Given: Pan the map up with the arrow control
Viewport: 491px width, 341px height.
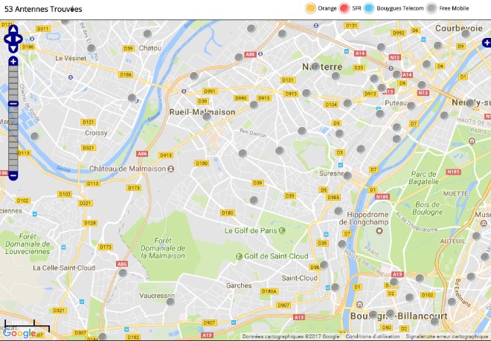Looking at the screenshot, I should tap(13, 30).
